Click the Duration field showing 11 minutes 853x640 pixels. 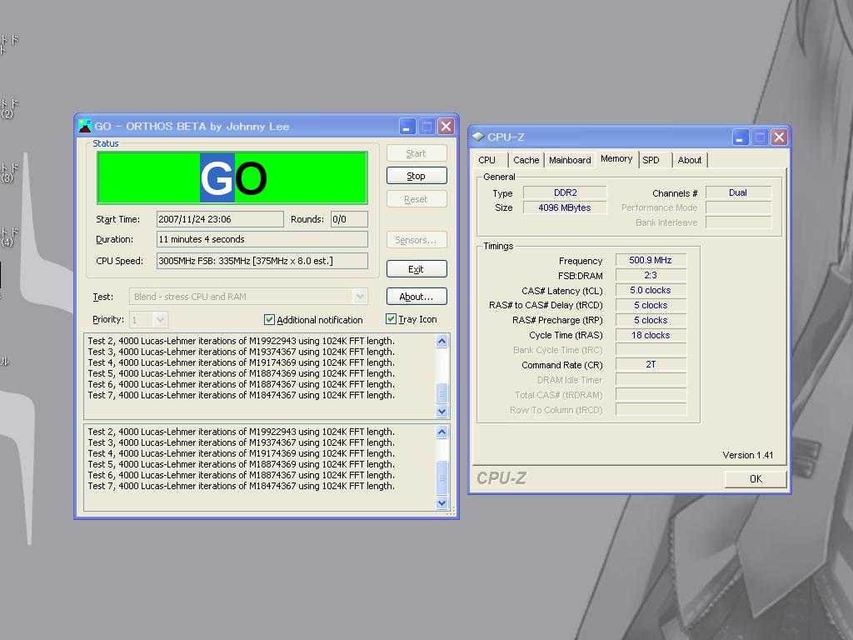pyautogui.click(x=262, y=239)
